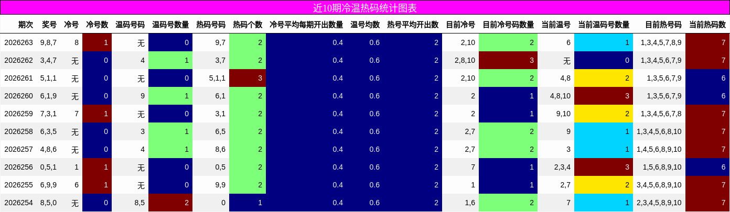
Task: Click the title 近10期冷温热码统计图表
Action: 364,8
